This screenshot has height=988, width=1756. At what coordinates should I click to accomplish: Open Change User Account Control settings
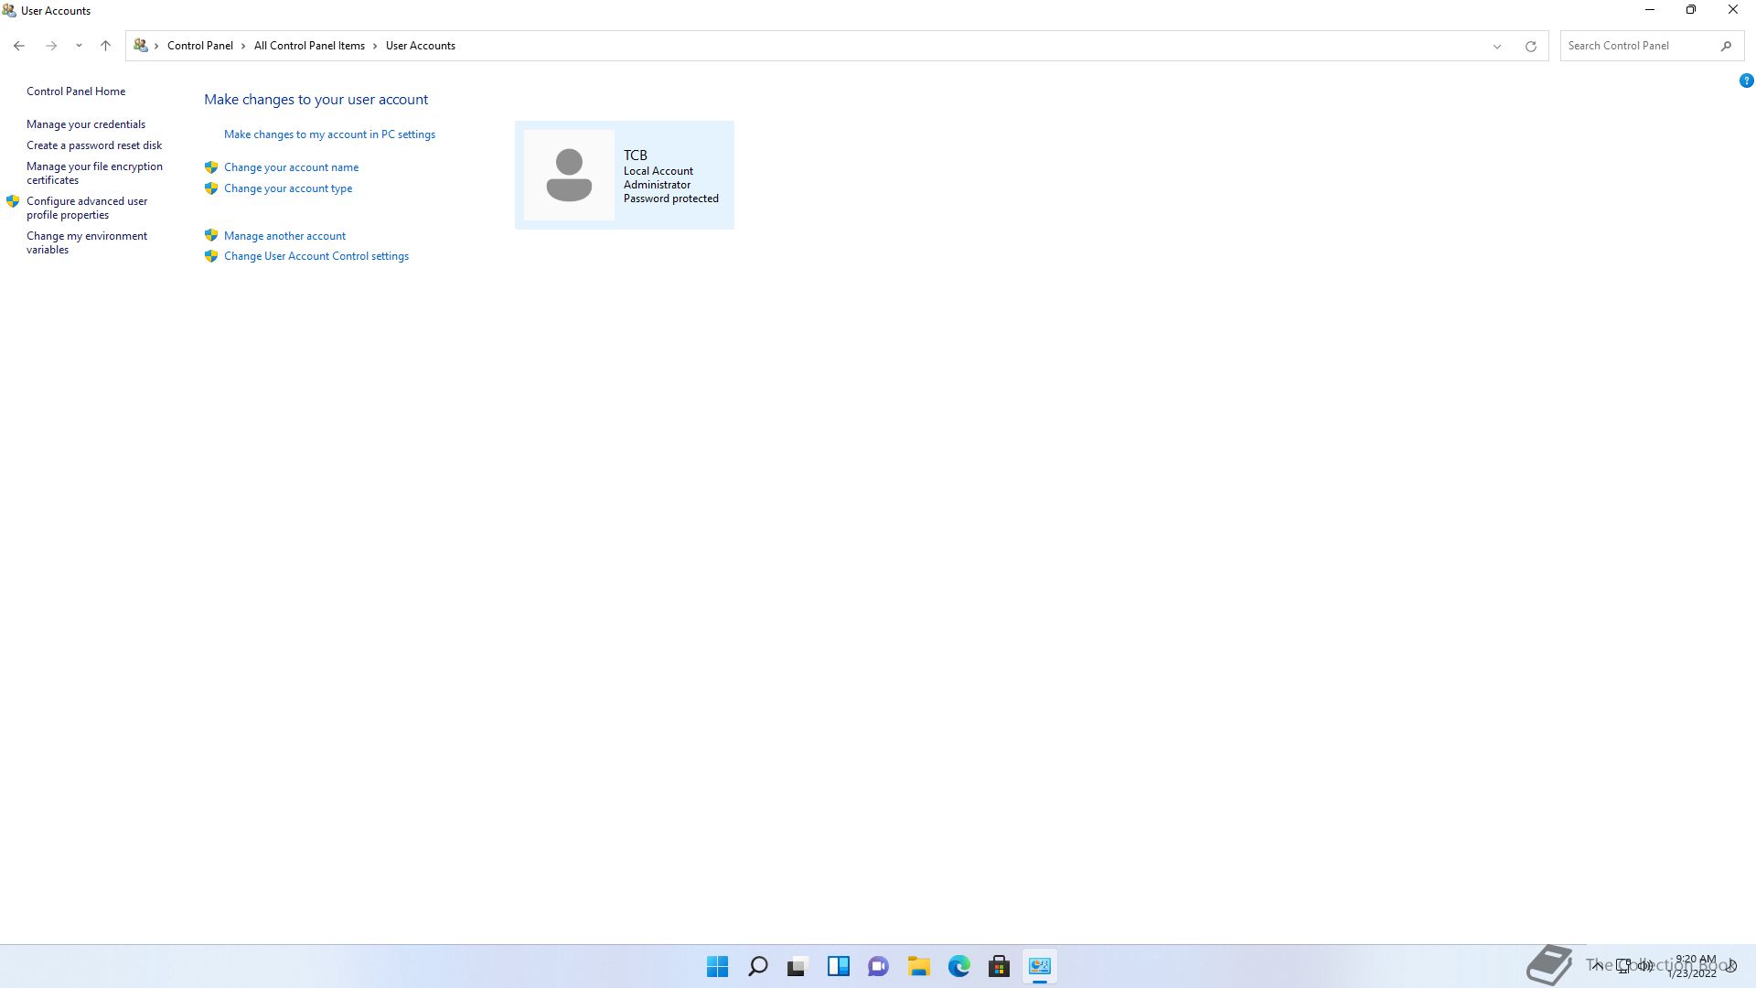tap(316, 256)
